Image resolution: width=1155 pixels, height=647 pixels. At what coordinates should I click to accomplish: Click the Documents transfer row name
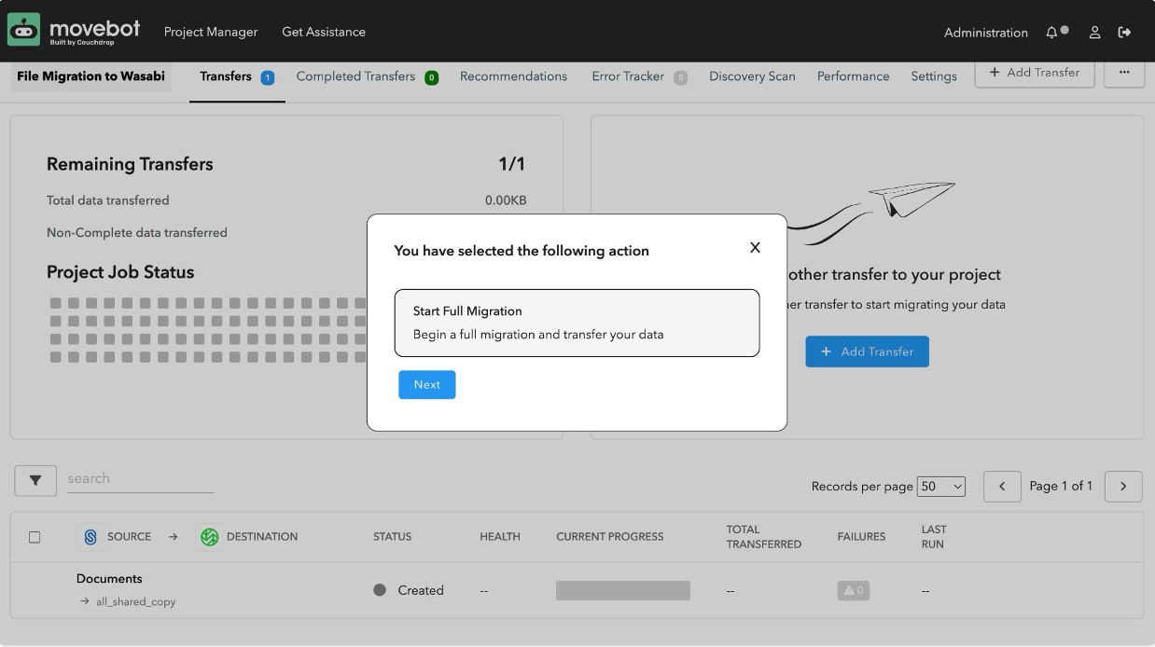pos(109,579)
